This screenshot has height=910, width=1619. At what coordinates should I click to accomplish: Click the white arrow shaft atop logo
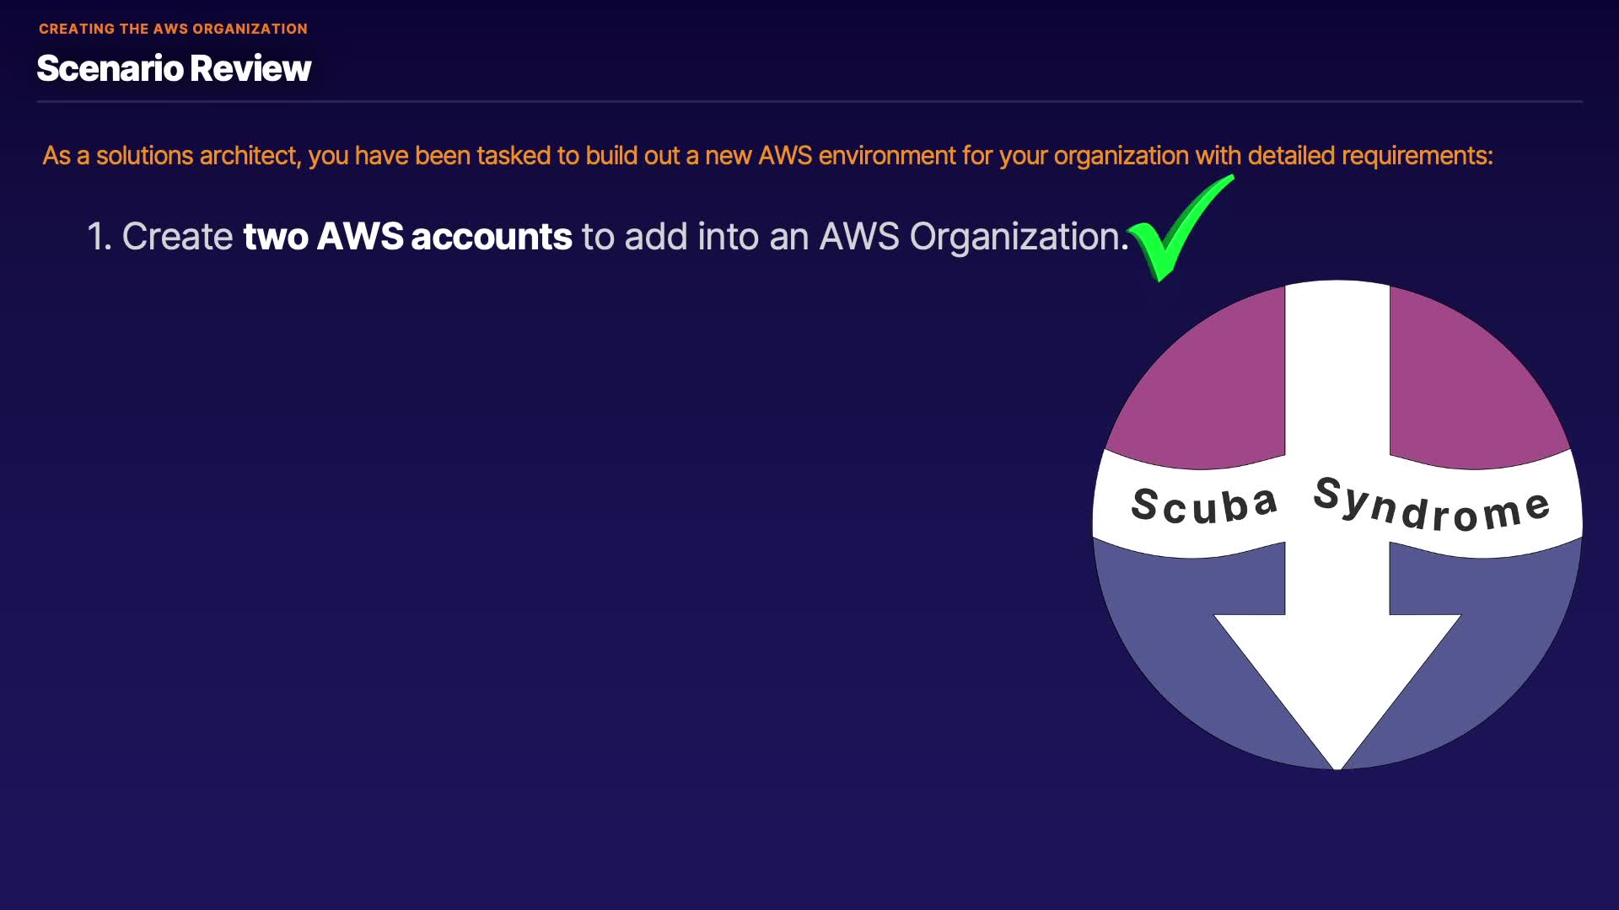[x=1337, y=362]
